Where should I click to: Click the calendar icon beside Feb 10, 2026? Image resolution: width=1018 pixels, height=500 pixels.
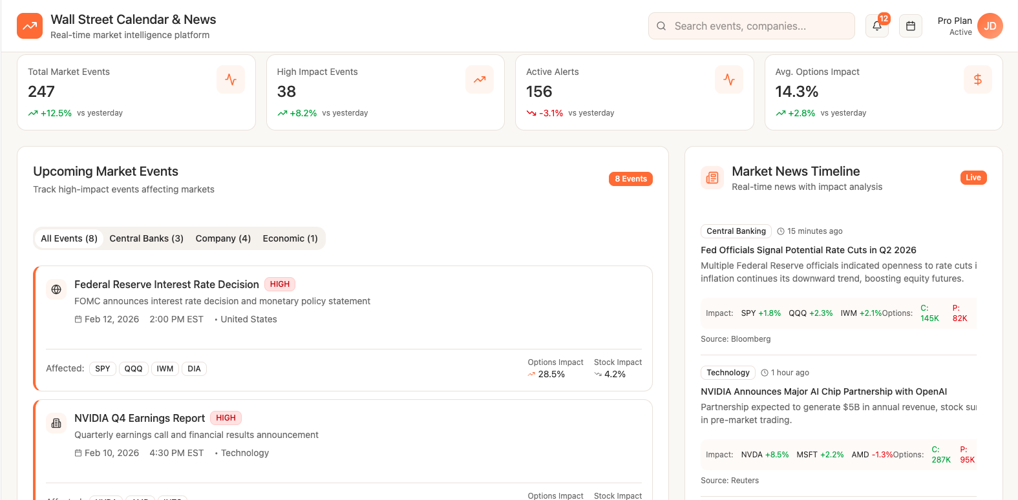pos(78,453)
